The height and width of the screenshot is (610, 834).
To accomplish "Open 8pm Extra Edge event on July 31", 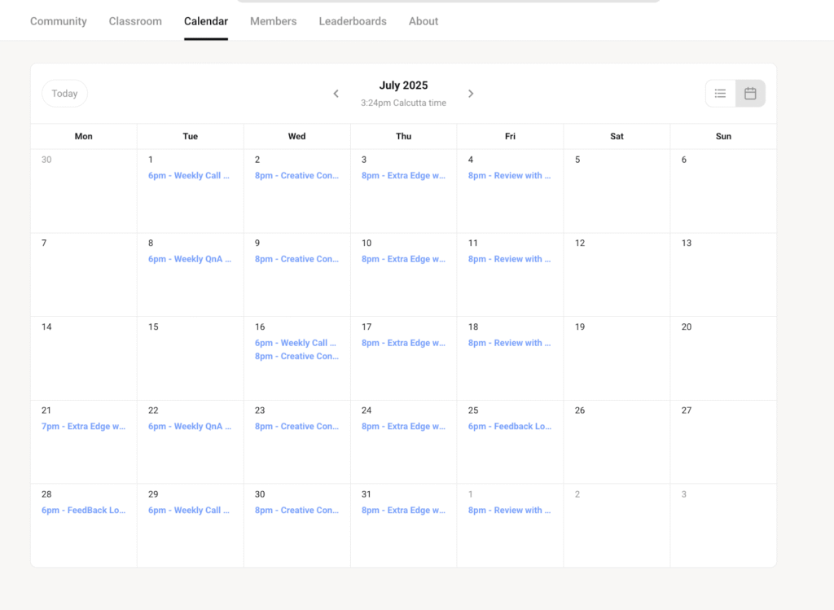I will pyautogui.click(x=403, y=511).
